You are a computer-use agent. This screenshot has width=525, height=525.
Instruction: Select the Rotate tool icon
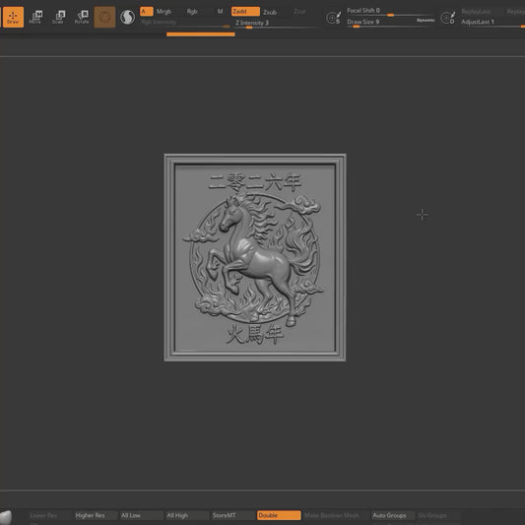point(82,17)
